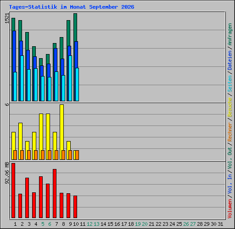The width and height of the screenshot is (235, 229).
Task: Click day number '17' on the x-axis
Action: (124, 224)
